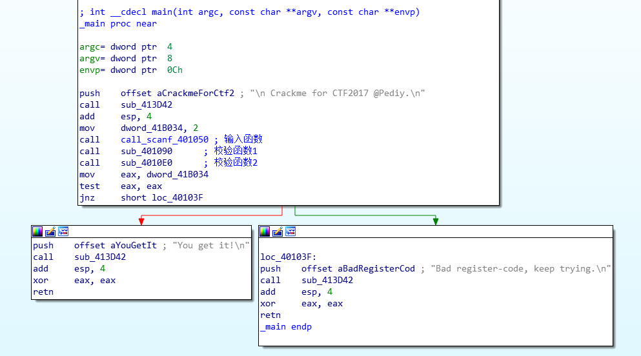Click _main proc near line

click(x=118, y=24)
